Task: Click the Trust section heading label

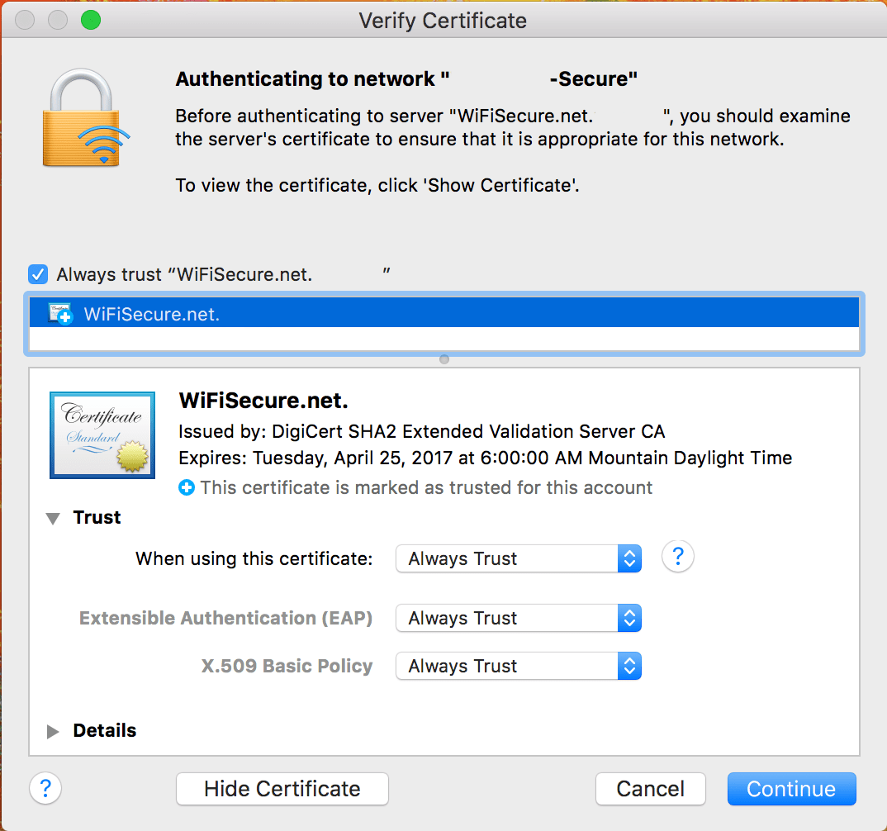Action: coord(97,517)
